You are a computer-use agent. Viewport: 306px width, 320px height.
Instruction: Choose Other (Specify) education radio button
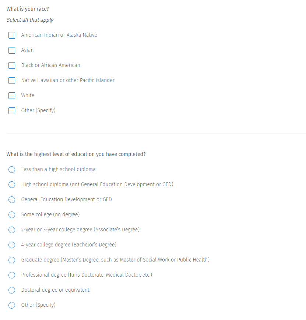point(12,305)
